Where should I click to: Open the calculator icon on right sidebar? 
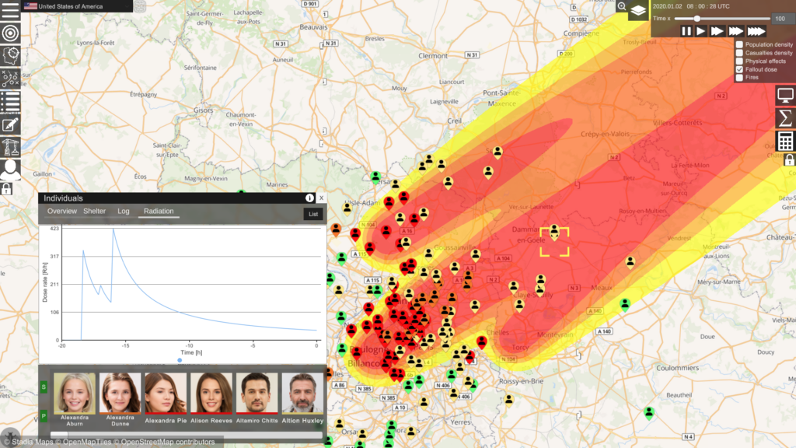pyautogui.click(x=785, y=141)
